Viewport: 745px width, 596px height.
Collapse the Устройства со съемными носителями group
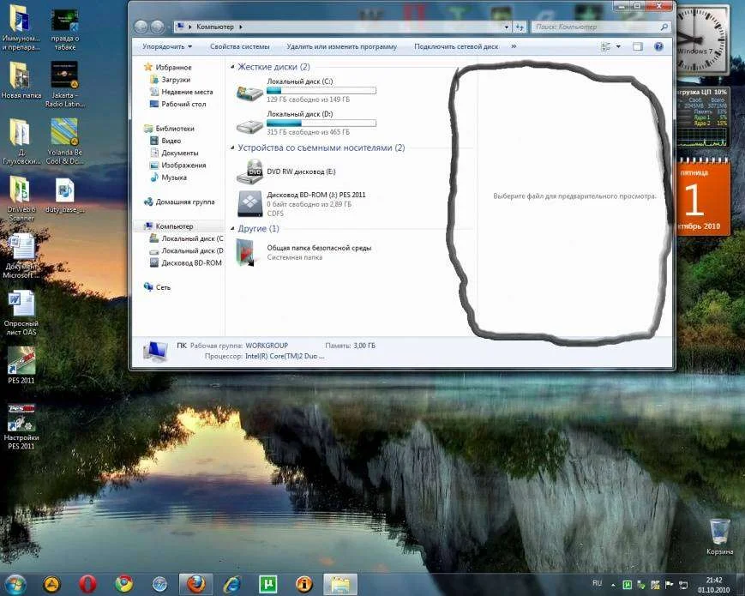pyautogui.click(x=231, y=147)
